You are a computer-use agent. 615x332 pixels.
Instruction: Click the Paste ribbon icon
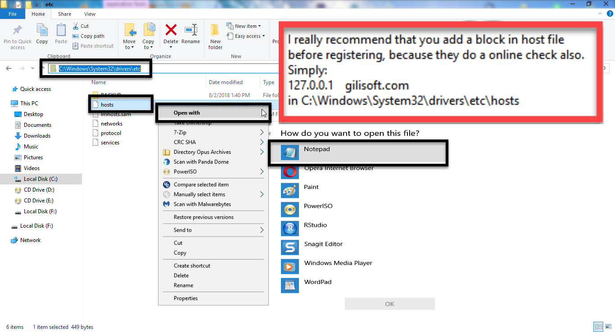click(61, 31)
